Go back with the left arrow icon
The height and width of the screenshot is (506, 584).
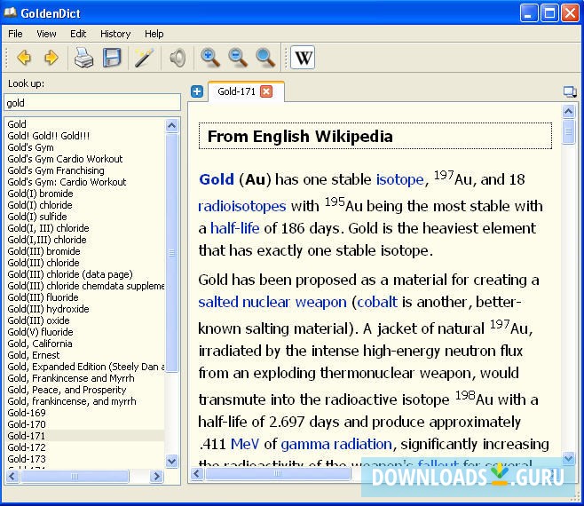pyautogui.click(x=24, y=58)
